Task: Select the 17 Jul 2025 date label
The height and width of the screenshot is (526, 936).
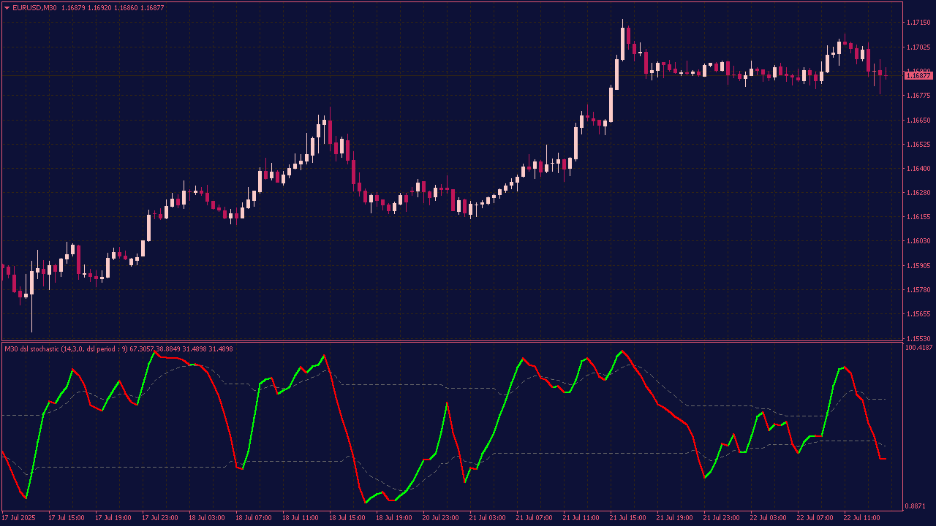Action: click(20, 518)
